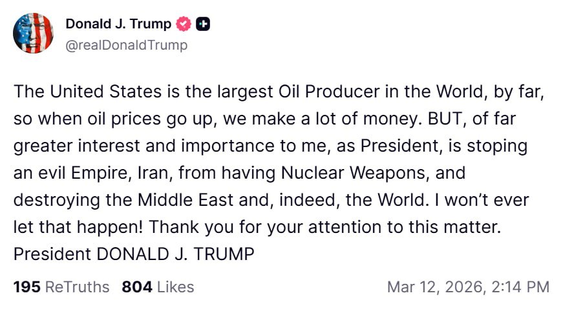View the 804 Likes list

pos(158,287)
